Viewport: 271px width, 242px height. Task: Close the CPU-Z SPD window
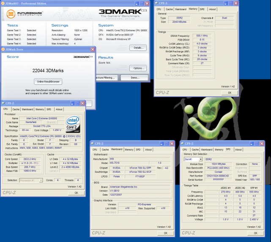pos(262,144)
